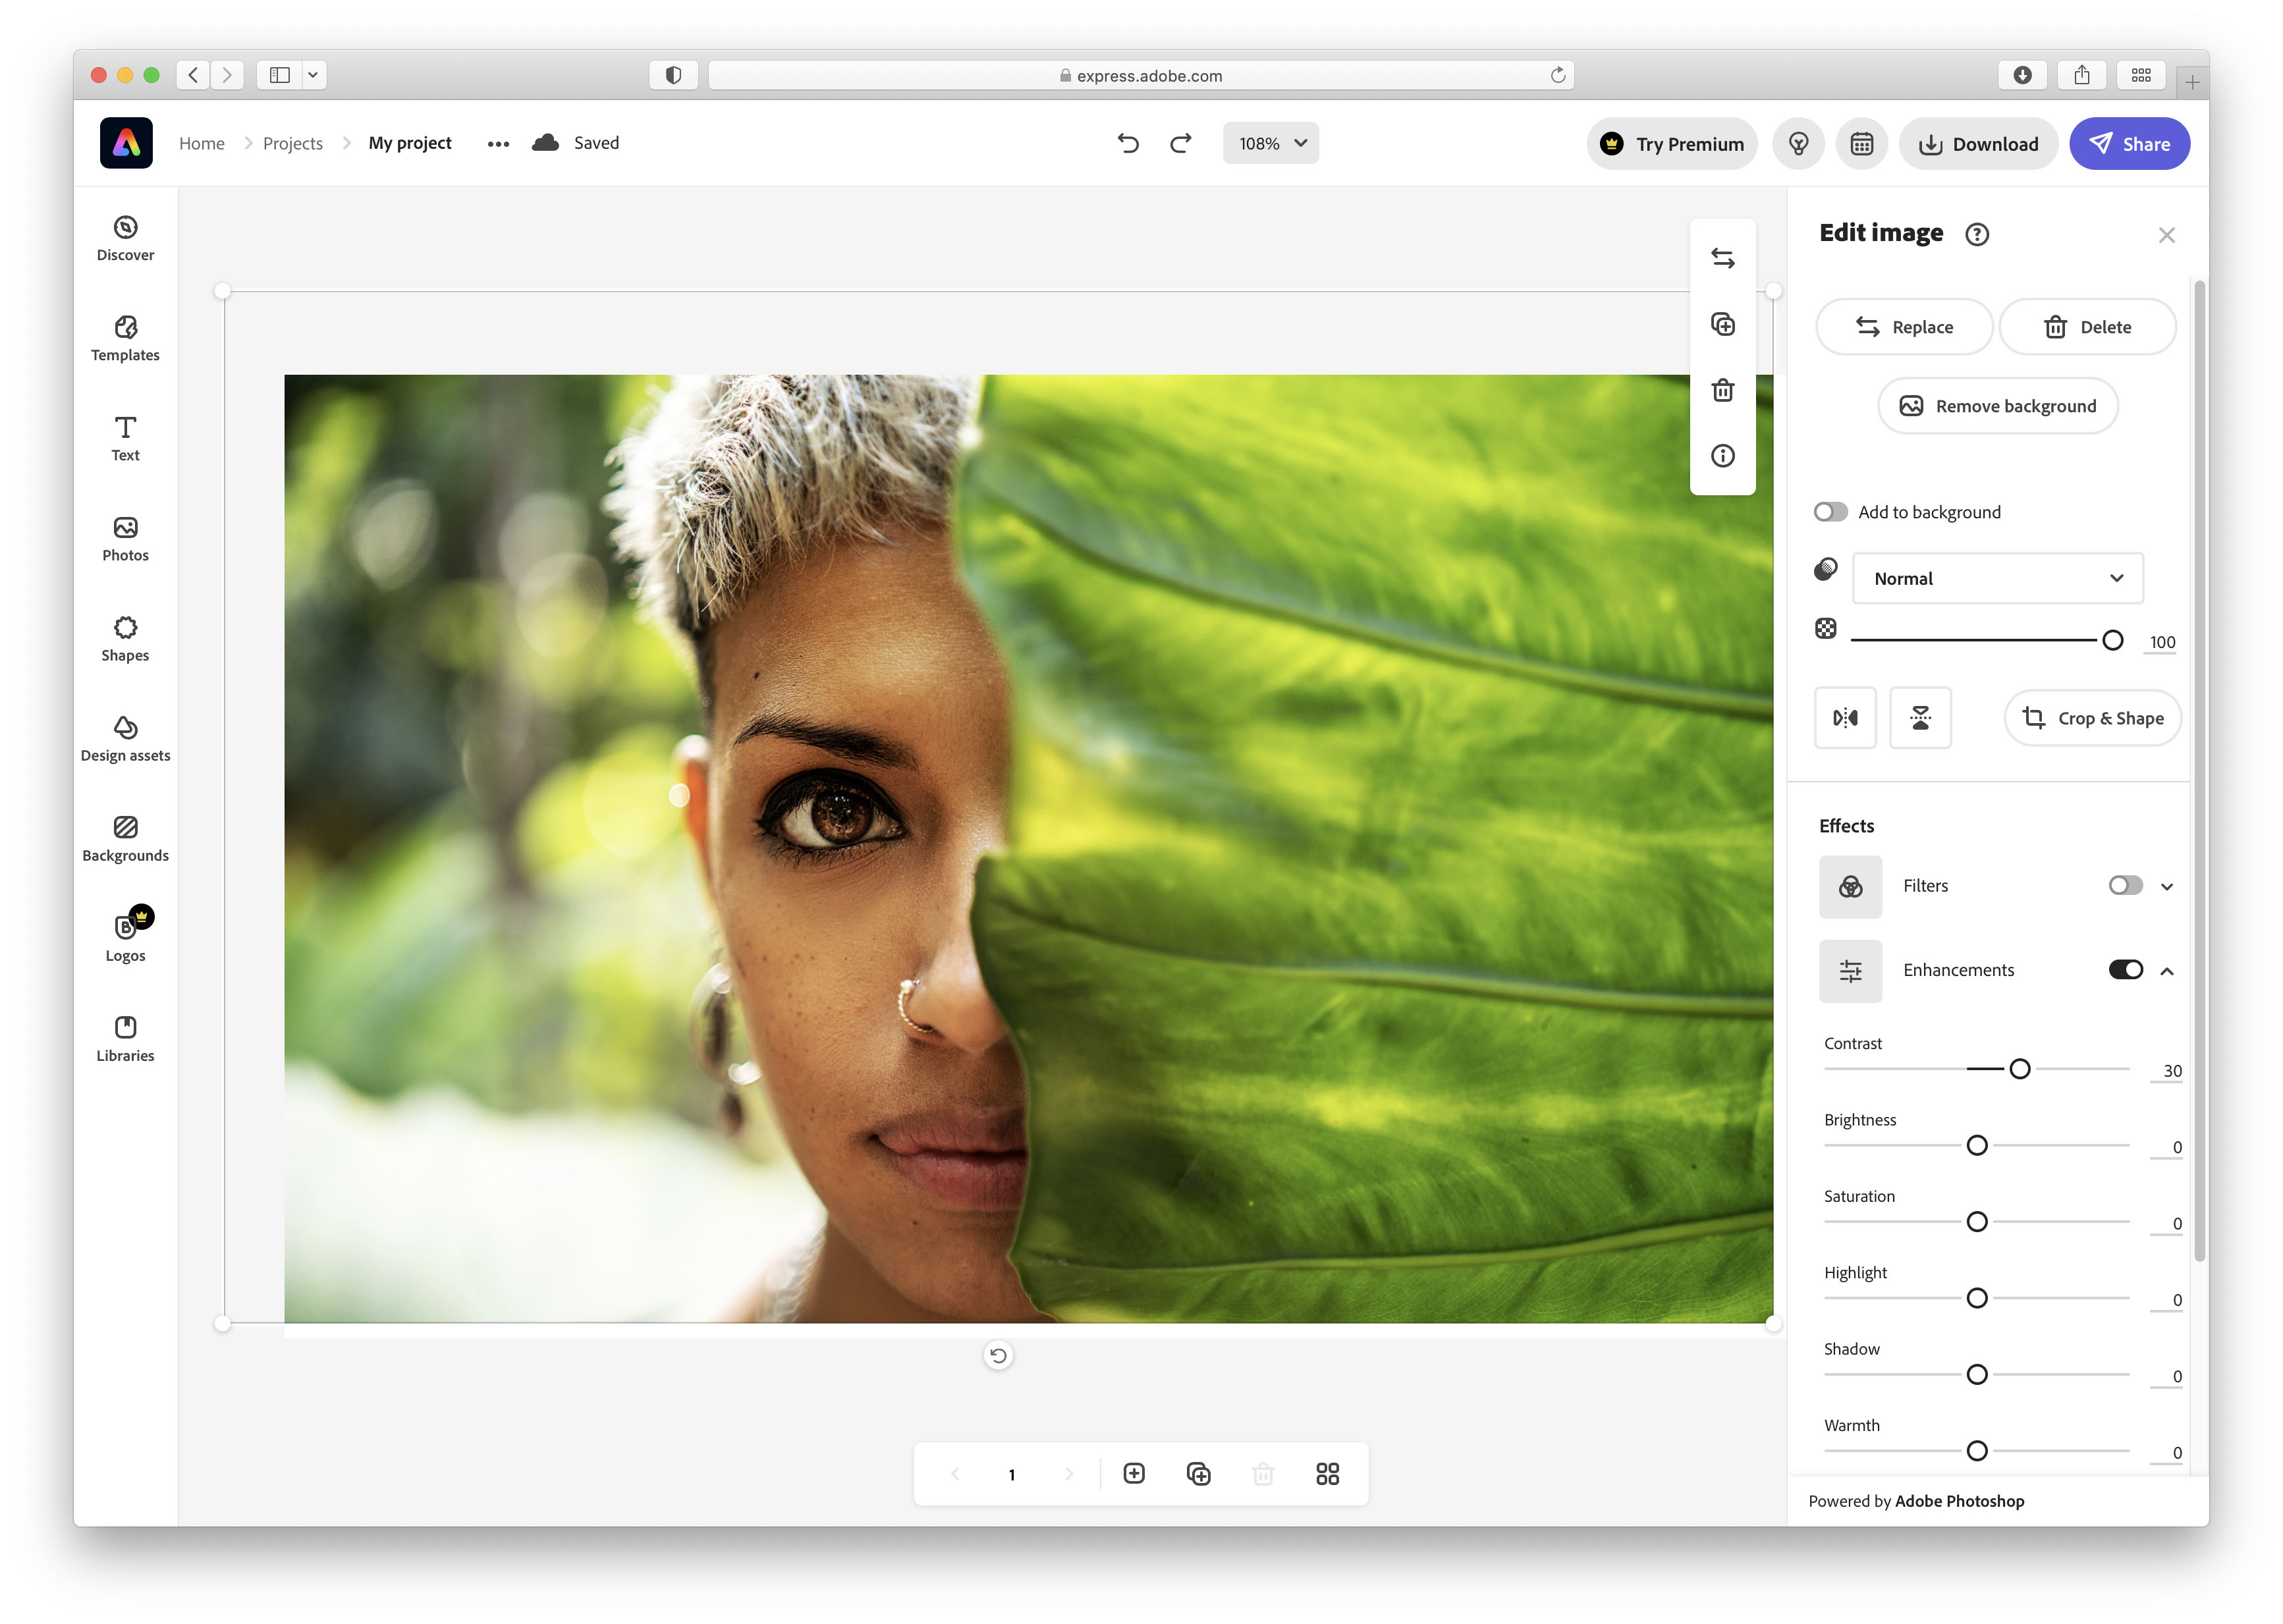Undo the last action
2283x1624 pixels.
(1128, 143)
